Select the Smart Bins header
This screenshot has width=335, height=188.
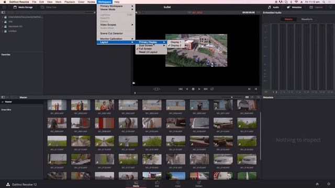coord(6,110)
